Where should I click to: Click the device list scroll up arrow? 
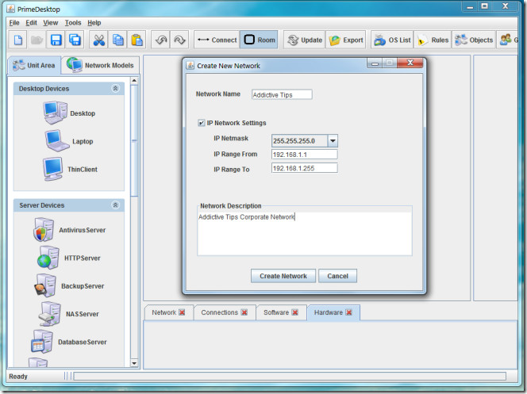[x=134, y=81]
